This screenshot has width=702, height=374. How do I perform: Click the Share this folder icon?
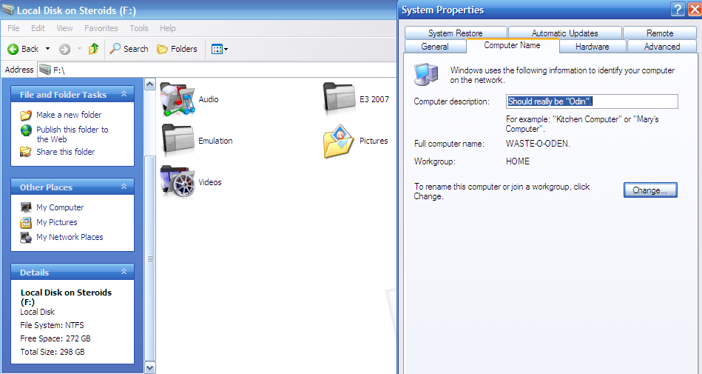tap(26, 152)
